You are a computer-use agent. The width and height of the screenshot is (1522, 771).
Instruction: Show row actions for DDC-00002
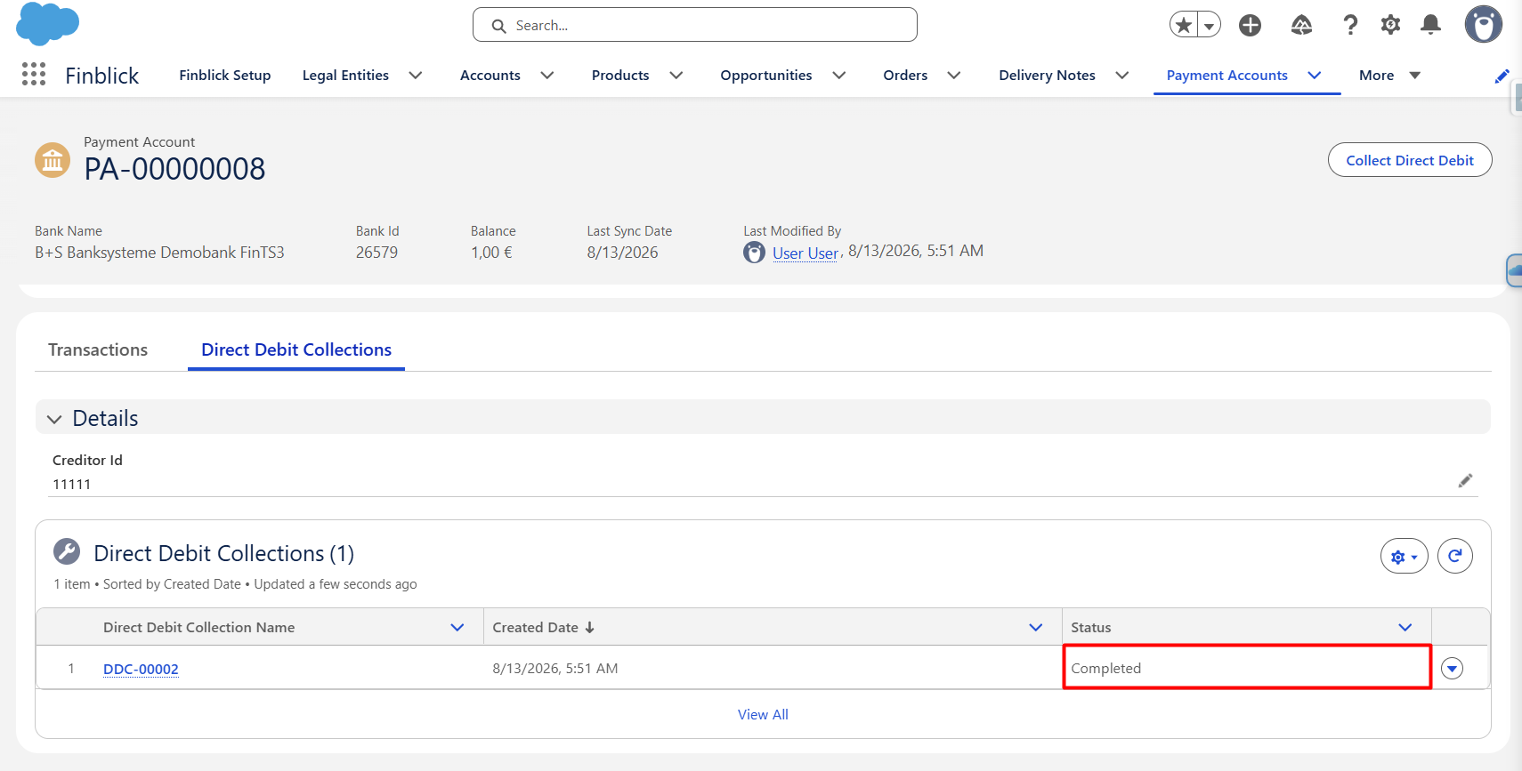click(1452, 669)
